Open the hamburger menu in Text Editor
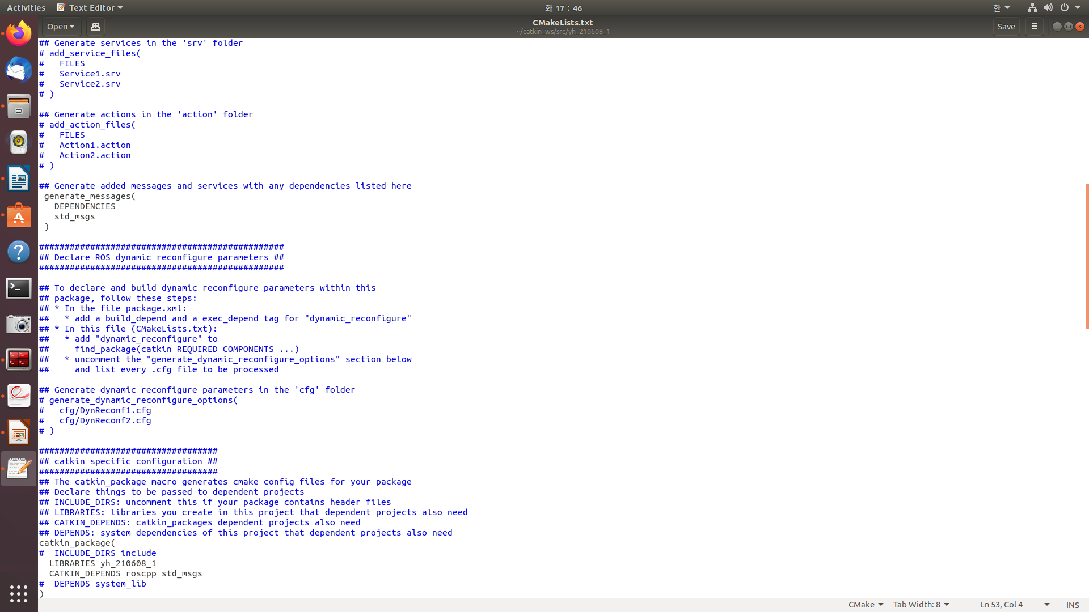Viewport: 1089px width, 612px height. pyautogui.click(x=1034, y=27)
